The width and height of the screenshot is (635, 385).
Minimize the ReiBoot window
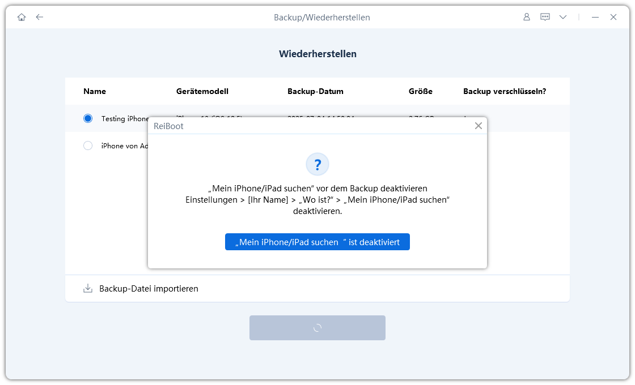coord(595,18)
